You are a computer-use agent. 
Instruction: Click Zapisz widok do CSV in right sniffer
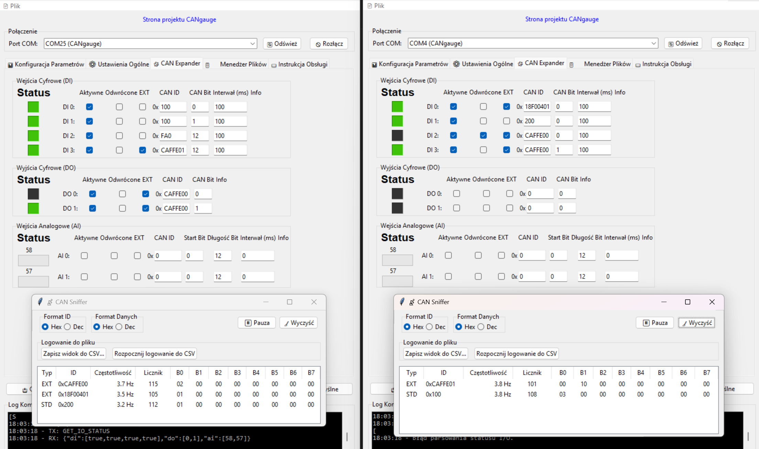tap(436, 354)
